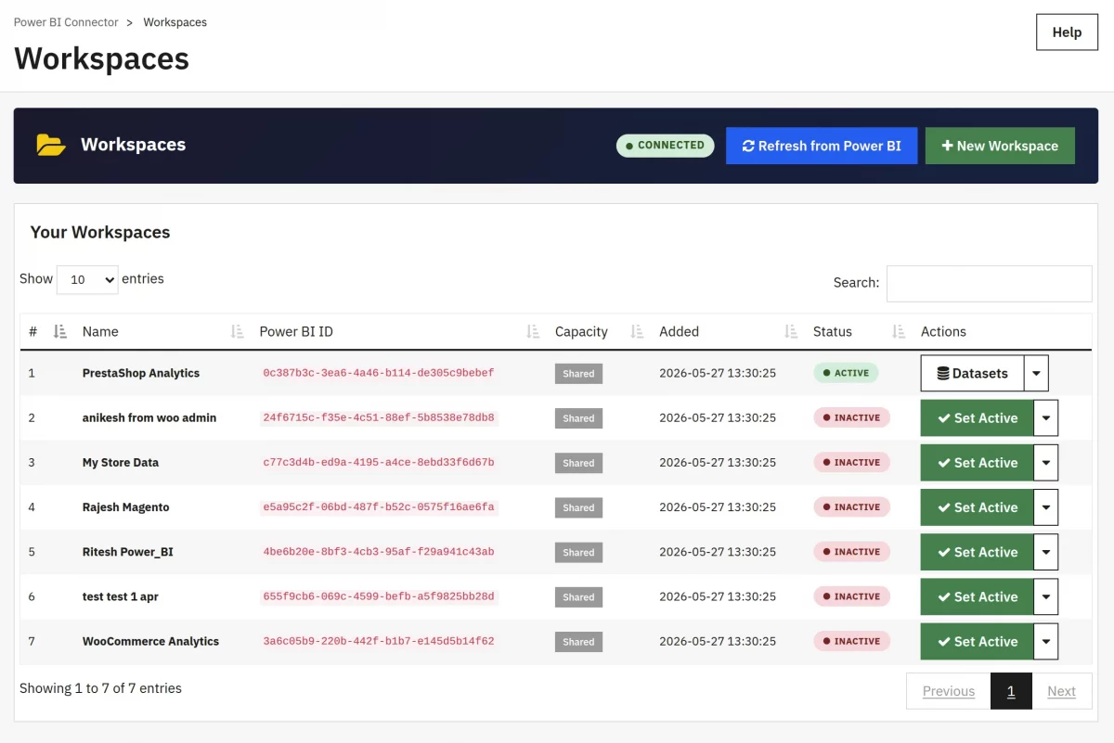Go to Next page
The height and width of the screenshot is (743, 1114).
pyautogui.click(x=1061, y=691)
